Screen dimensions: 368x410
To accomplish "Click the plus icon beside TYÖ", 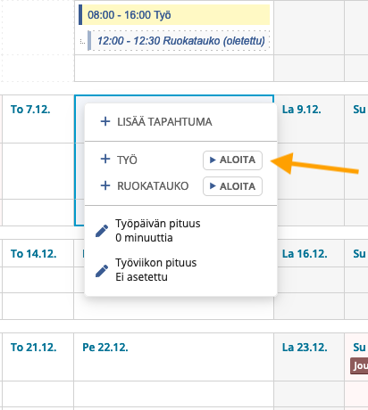I will [105, 159].
